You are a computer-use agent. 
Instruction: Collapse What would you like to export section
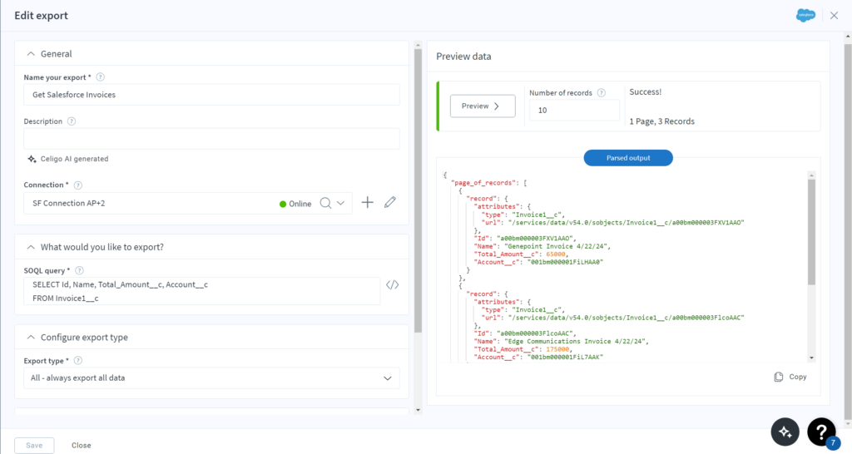tap(31, 247)
